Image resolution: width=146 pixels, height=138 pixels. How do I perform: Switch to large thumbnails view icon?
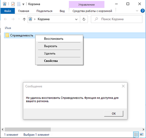(x=142, y=134)
